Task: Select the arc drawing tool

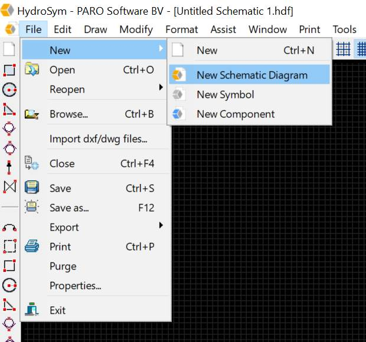Action: (x=9, y=228)
